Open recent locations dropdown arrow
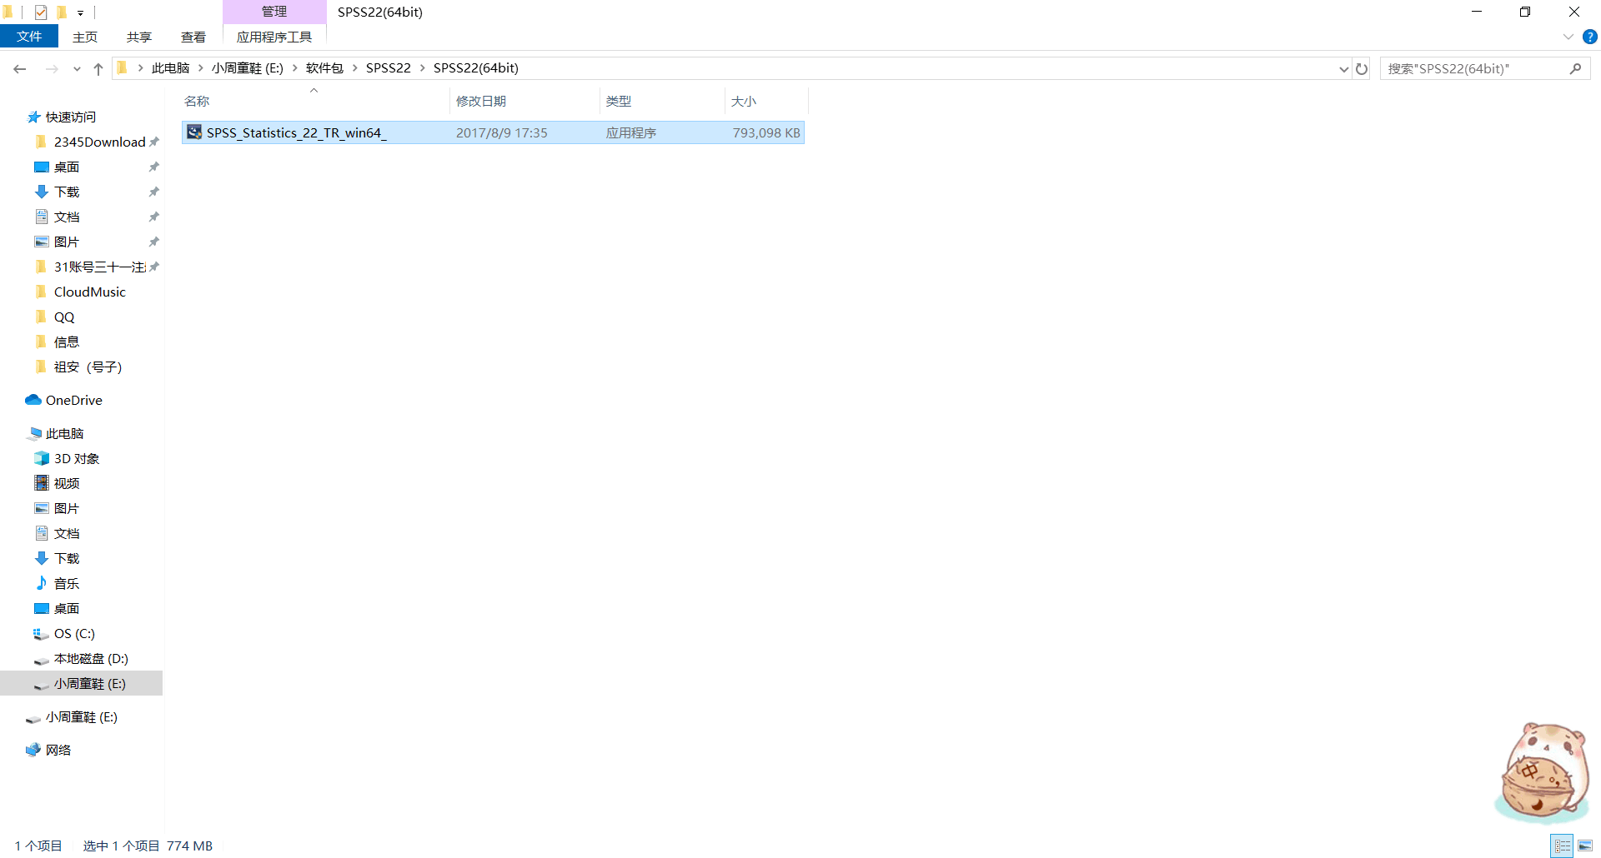This screenshot has width=1601, height=858. click(x=77, y=69)
